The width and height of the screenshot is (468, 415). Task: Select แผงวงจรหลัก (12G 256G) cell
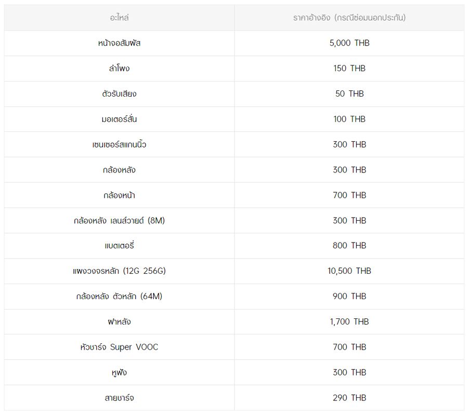119,271
